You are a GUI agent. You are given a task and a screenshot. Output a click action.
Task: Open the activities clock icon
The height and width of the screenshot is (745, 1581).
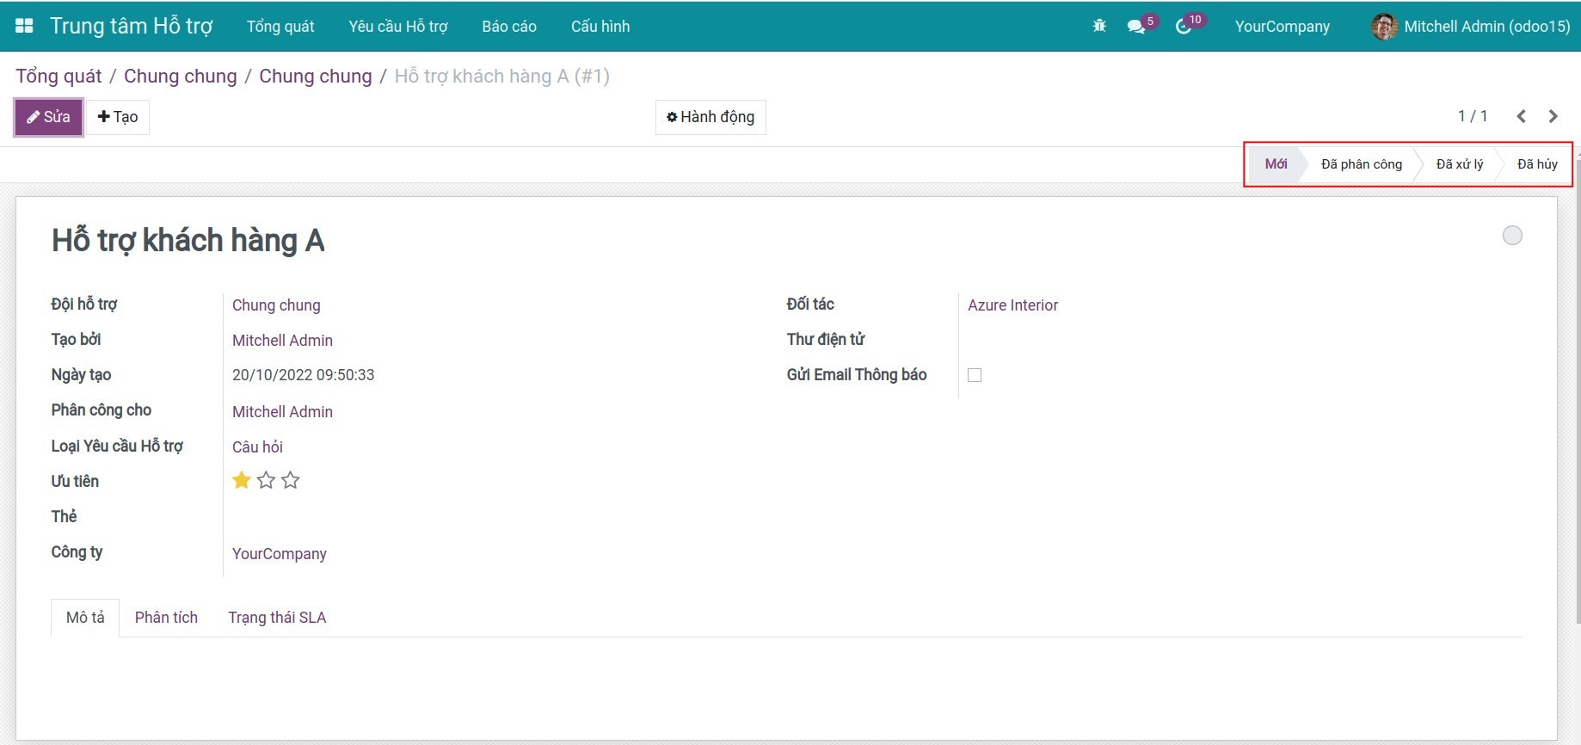pyautogui.click(x=1184, y=27)
